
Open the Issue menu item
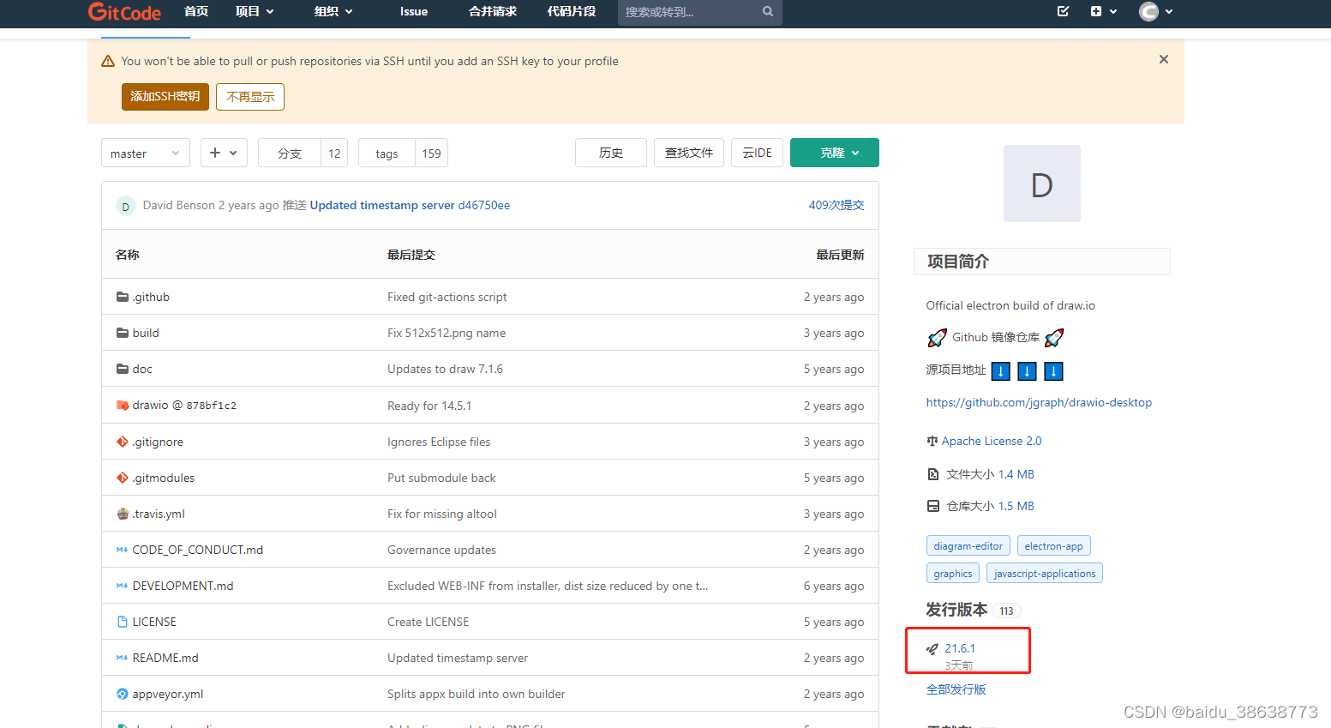coord(413,12)
